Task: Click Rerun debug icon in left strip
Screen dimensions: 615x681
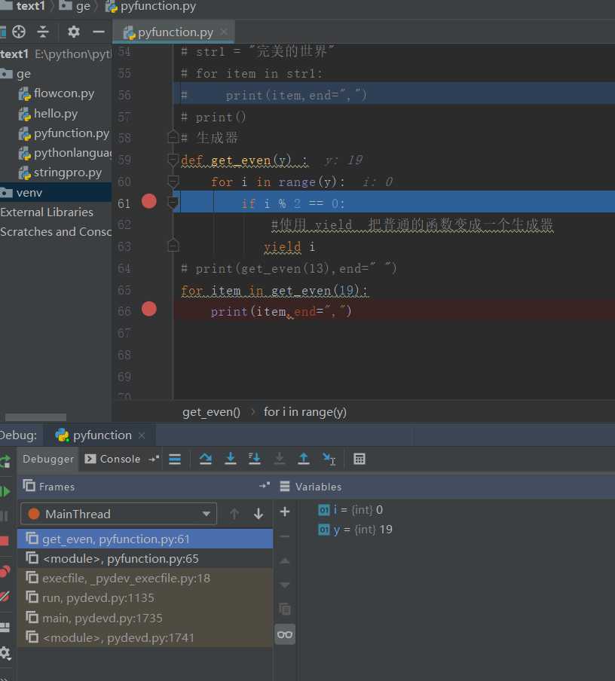Action: [x=5, y=461]
